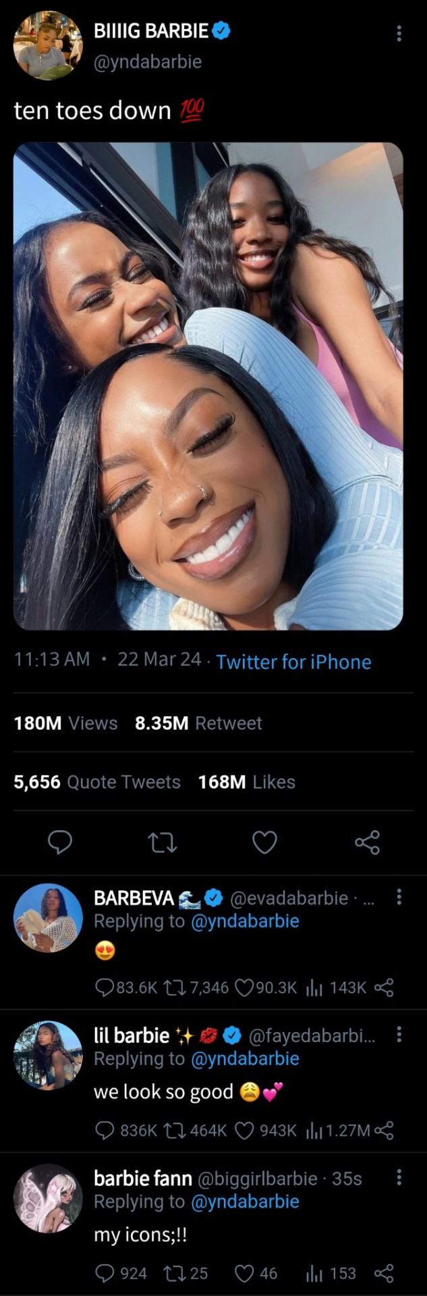Share BARBEVA's reply
The height and width of the screenshot is (1296, 427).
[383, 988]
